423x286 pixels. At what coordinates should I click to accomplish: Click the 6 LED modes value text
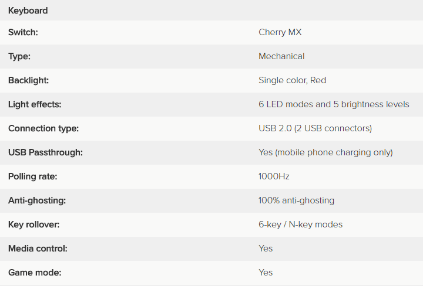pos(334,104)
